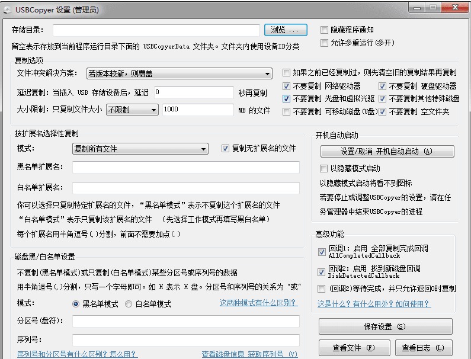Viewport: 471px width, 359px height.
Task: Toggle 回调2 DiskDetectedCallback checkbox
Action: 321,272
